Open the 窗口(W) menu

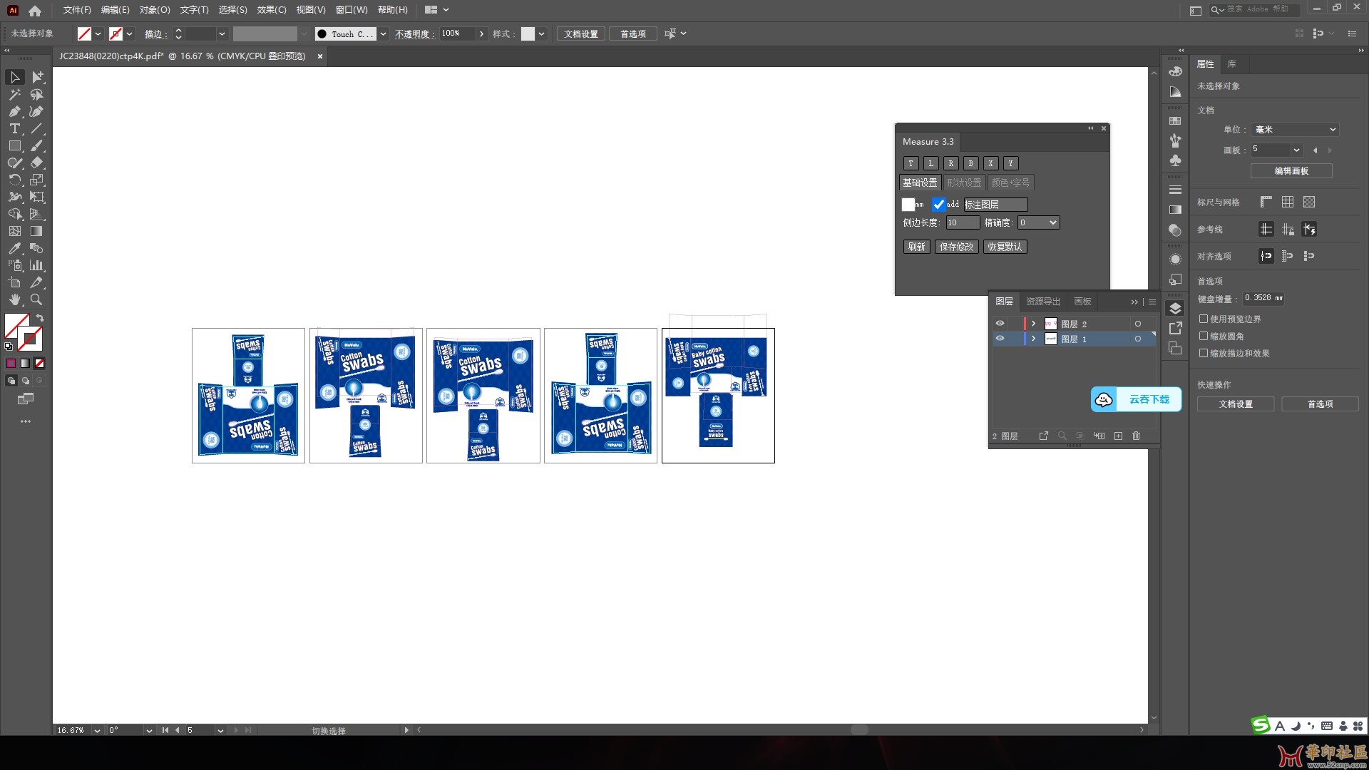pyautogui.click(x=352, y=10)
